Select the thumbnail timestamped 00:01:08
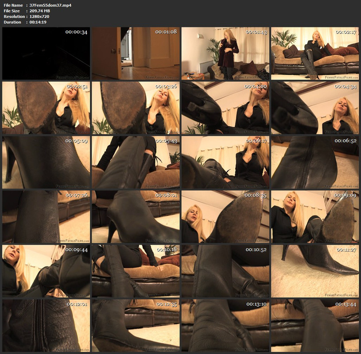This screenshot has width=361, height=354. pyautogui.click(x=136, y=54)
